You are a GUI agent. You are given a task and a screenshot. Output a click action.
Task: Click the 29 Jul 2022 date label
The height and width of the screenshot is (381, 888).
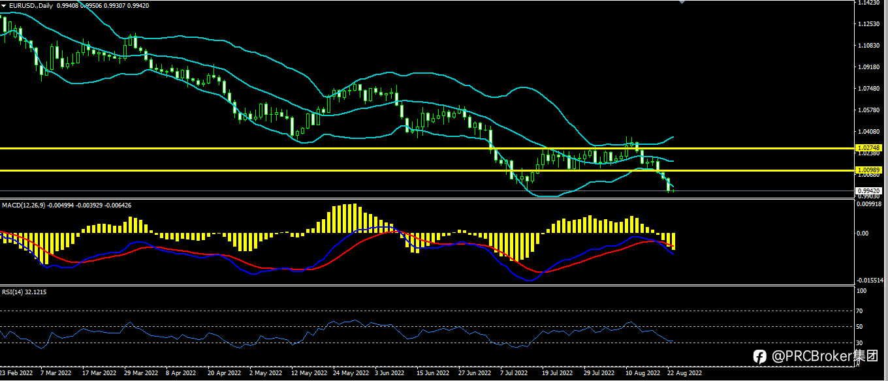(599, 374)
